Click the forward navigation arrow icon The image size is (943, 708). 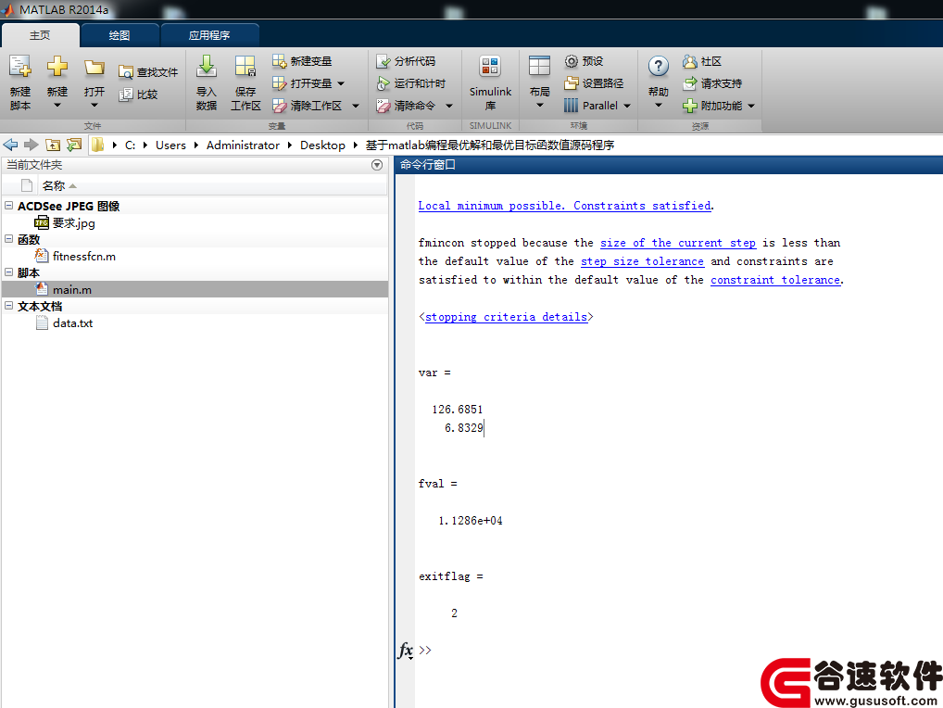pyautogui.click(x=31, y=145)
